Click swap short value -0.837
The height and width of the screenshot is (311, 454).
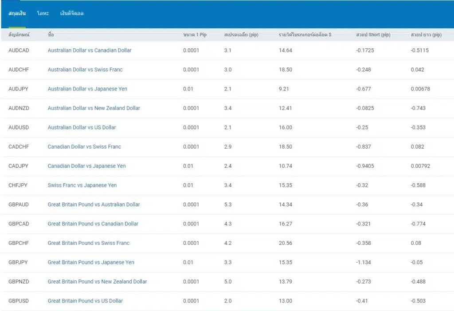pyautogui.click(x=364, y=147)
